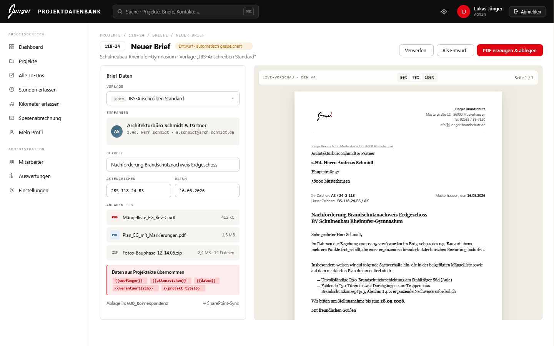Click the Auswertungen chart icon
This screenshot has width=554, height=346.
click(12, 176)
